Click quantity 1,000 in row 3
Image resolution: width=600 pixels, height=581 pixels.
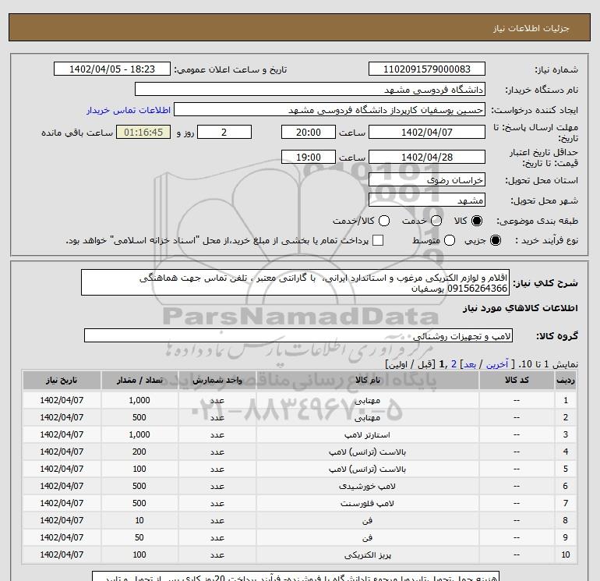139,434
